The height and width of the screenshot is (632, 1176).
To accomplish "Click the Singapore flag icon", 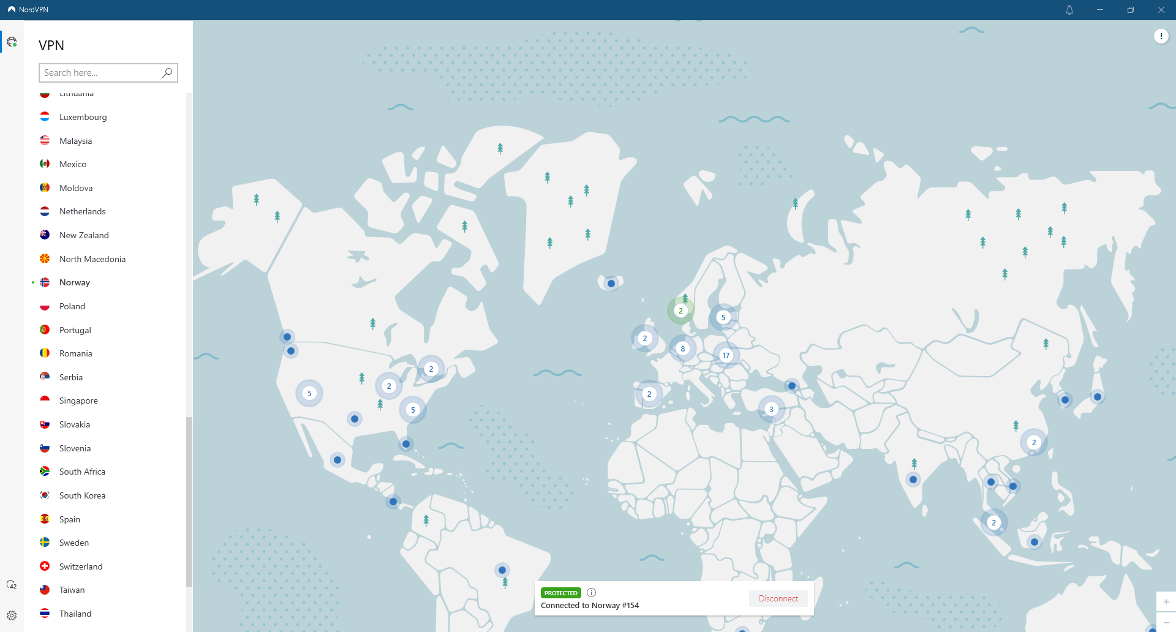I will tap(45, 400).
